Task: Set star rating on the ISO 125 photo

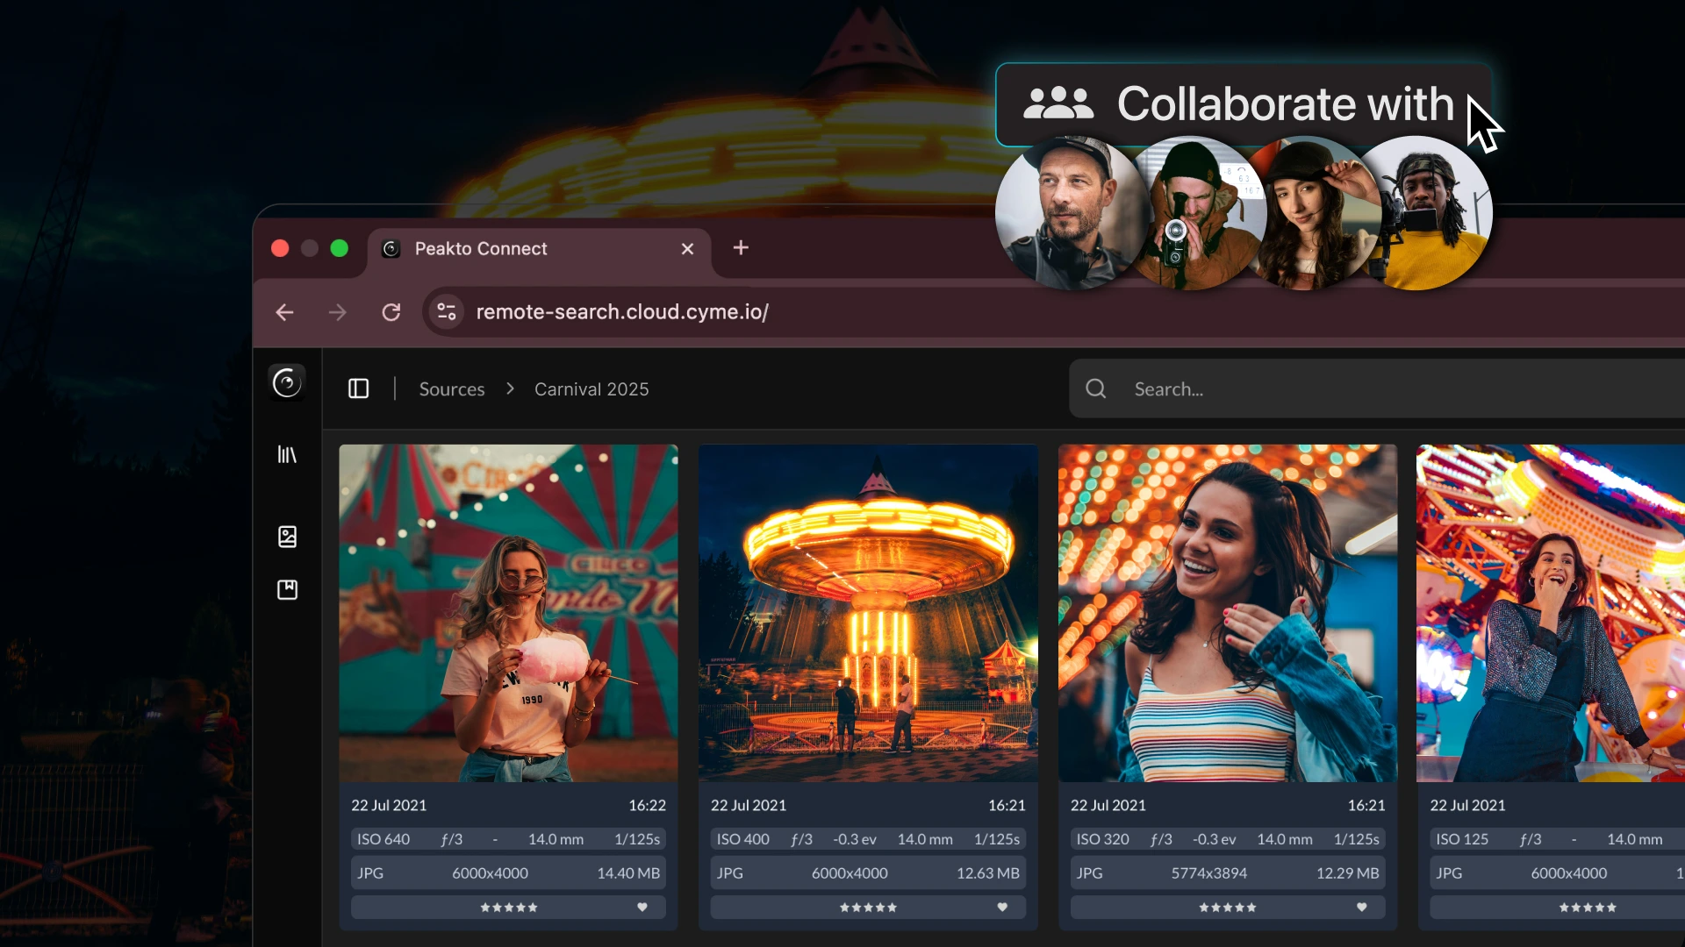Action: coord(1588,908)
